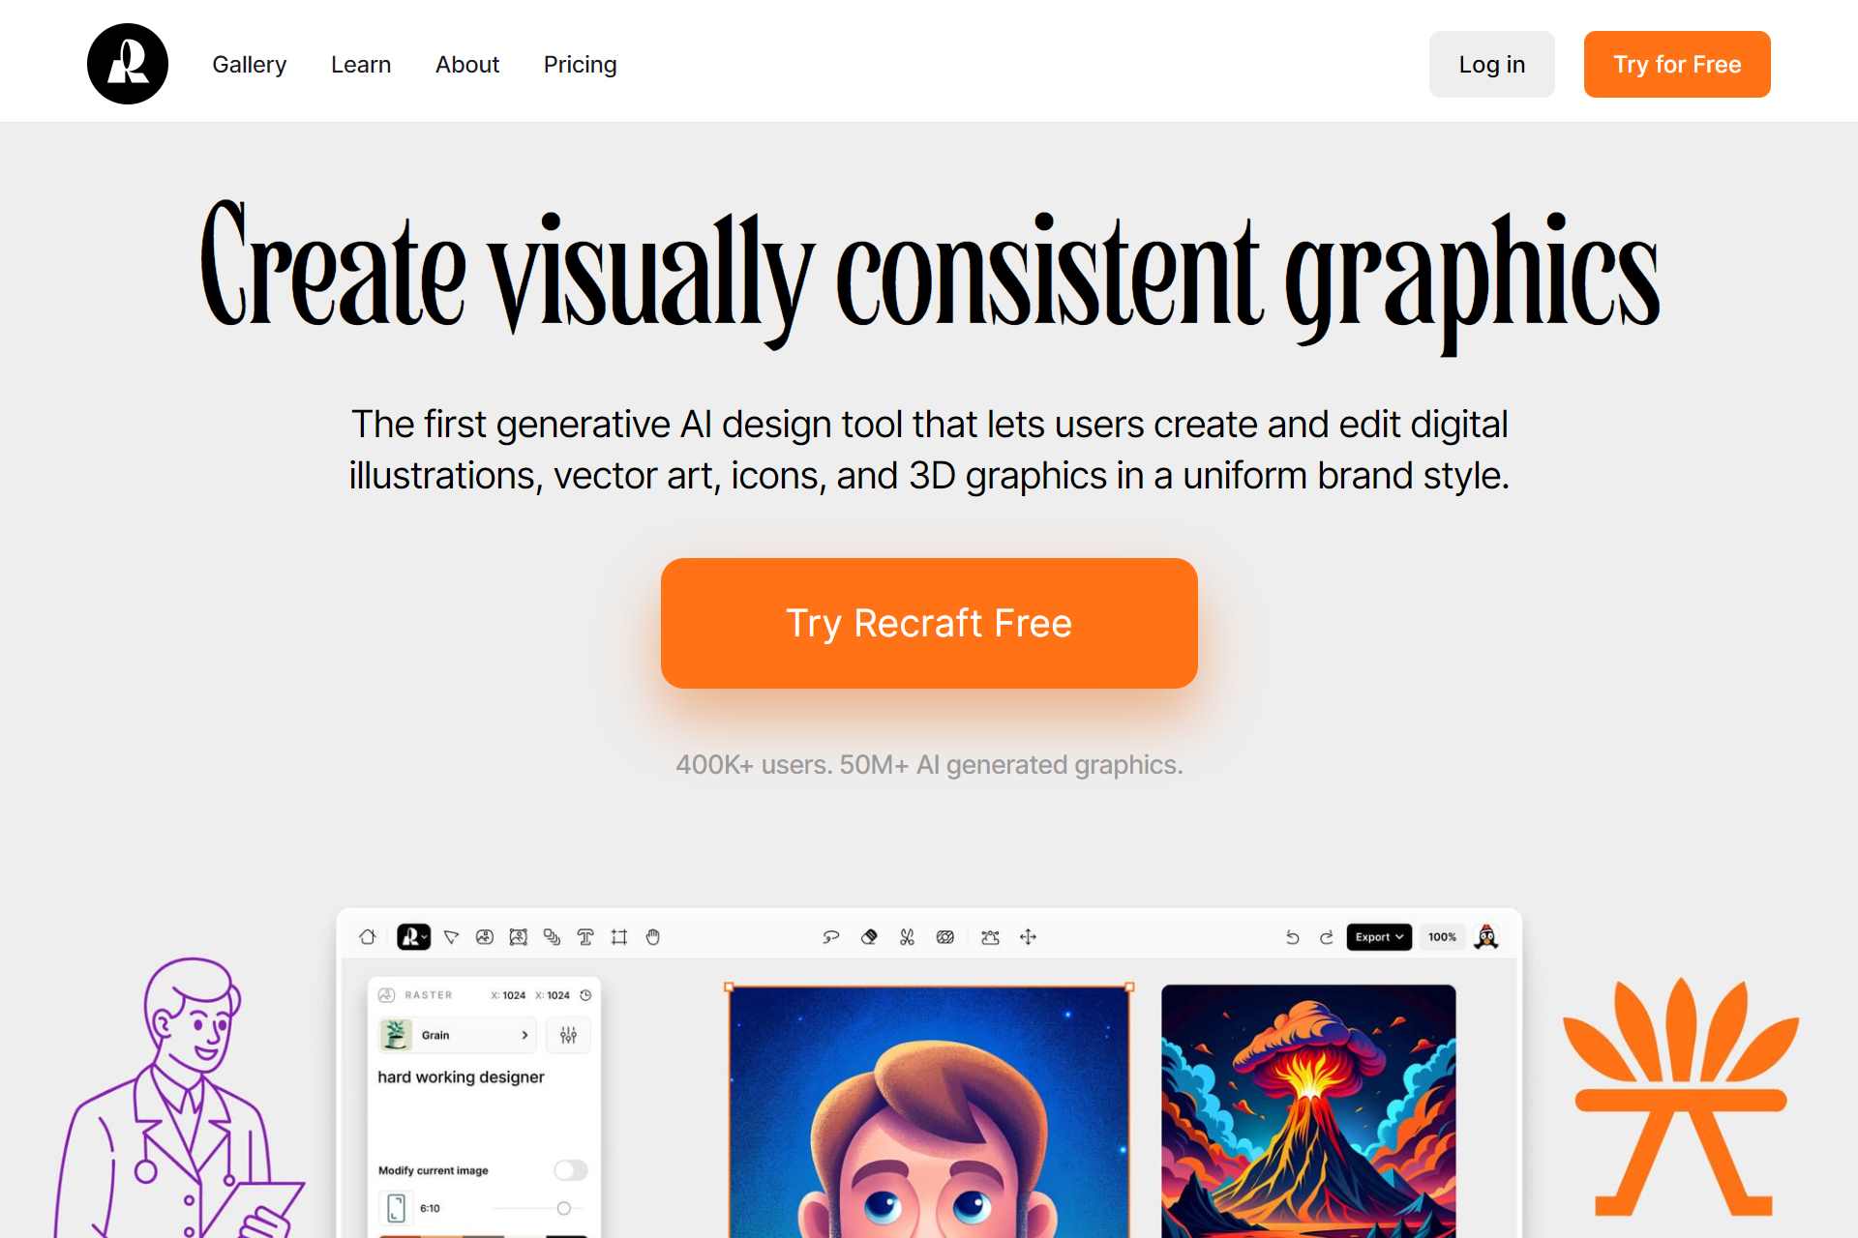The height and width of the screenshot is (1238, 1858).
Task: Select the Text tool icon
Action: [x=585, y=936]
